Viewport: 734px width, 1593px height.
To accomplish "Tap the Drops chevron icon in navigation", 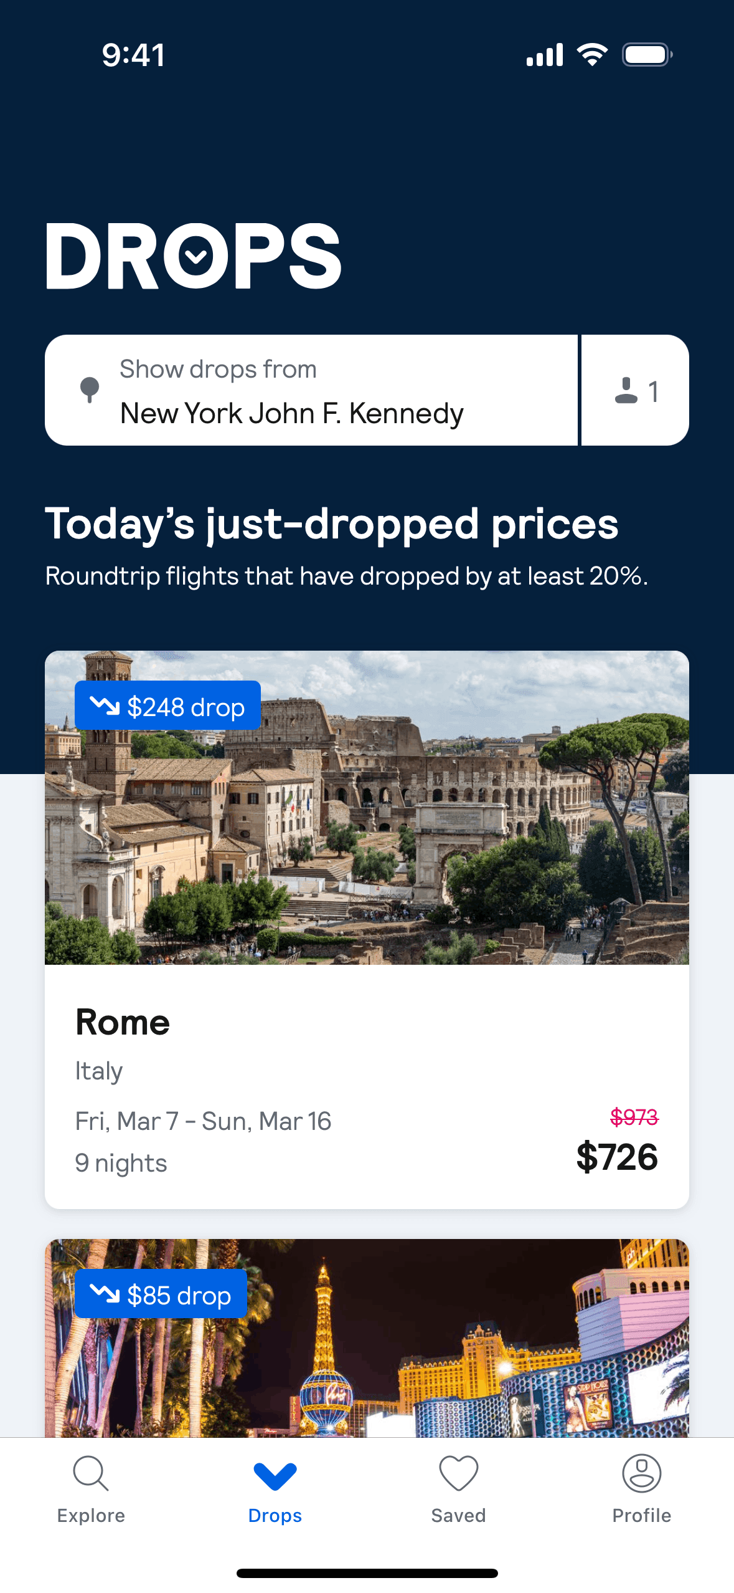I will [275, 1475].
